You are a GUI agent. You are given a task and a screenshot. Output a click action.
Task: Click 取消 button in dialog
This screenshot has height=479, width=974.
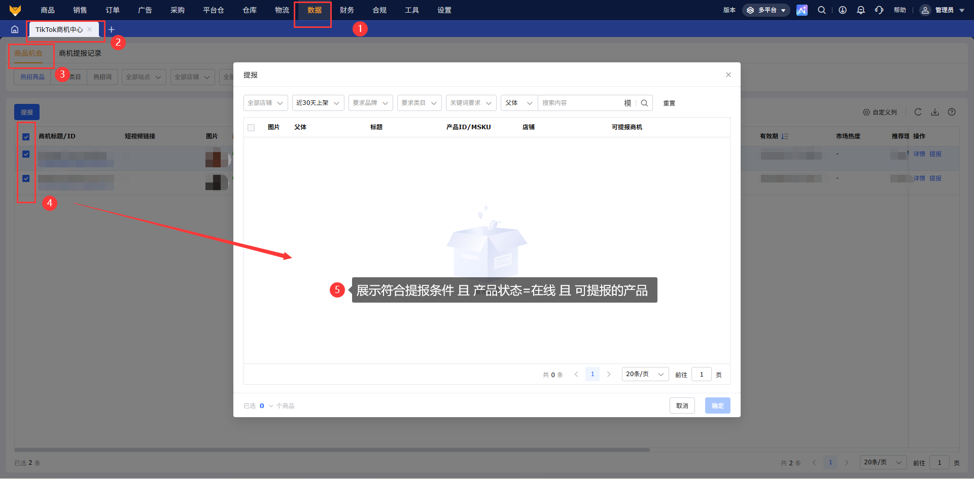(682, 406)
